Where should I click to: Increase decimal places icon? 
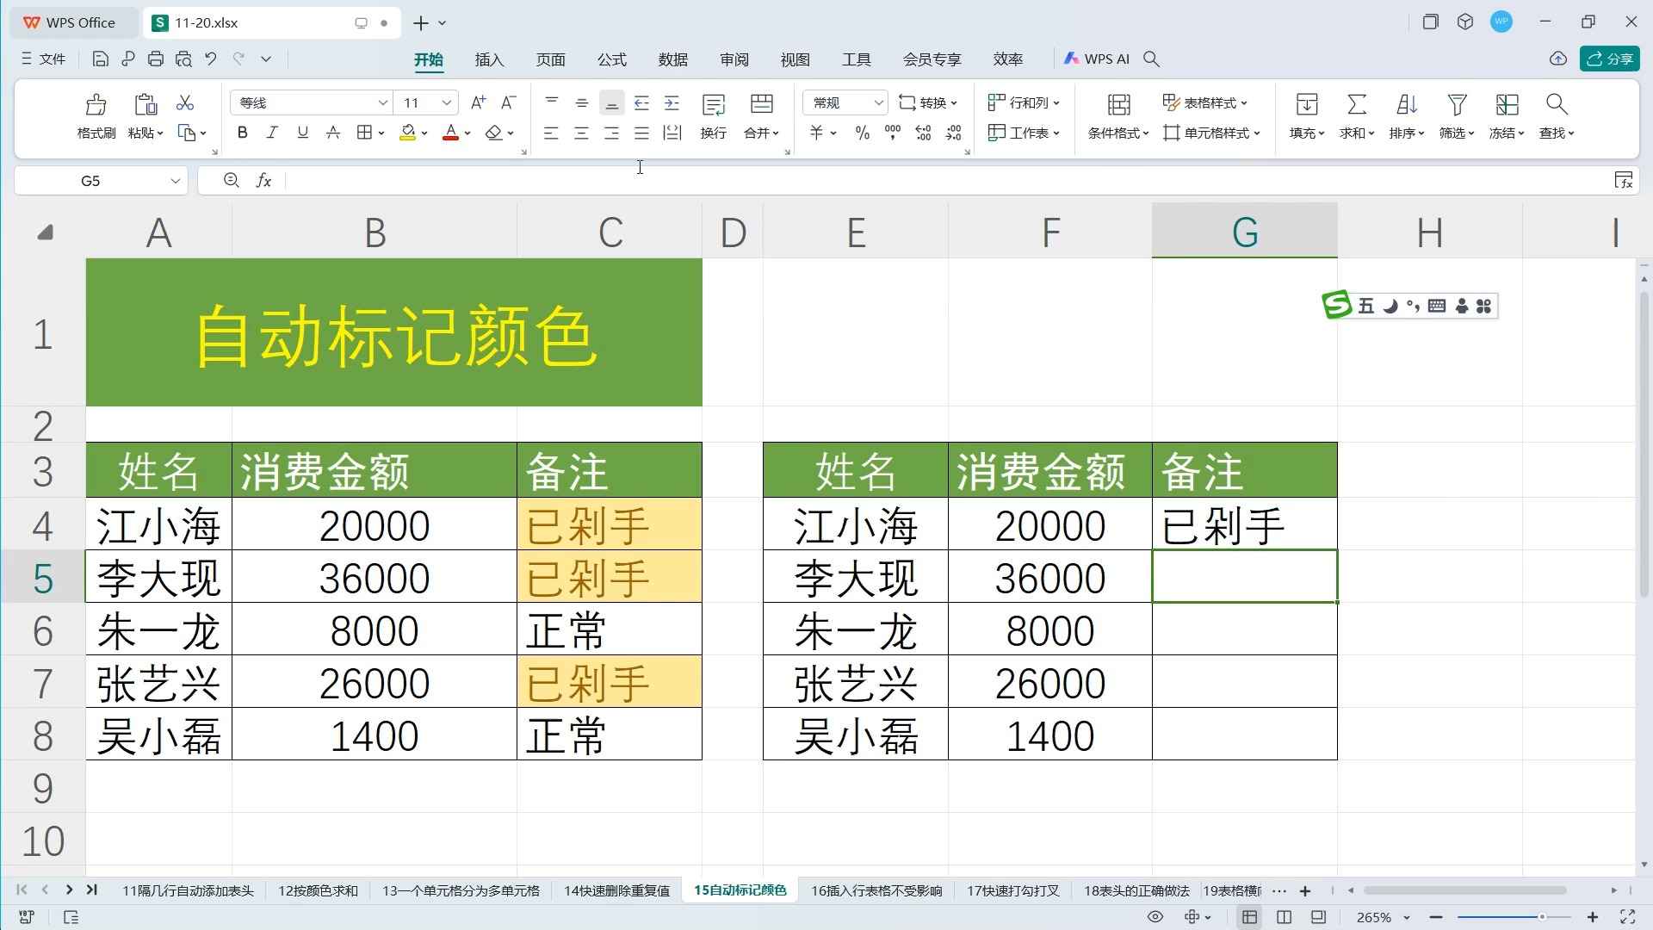click(923, 133)
